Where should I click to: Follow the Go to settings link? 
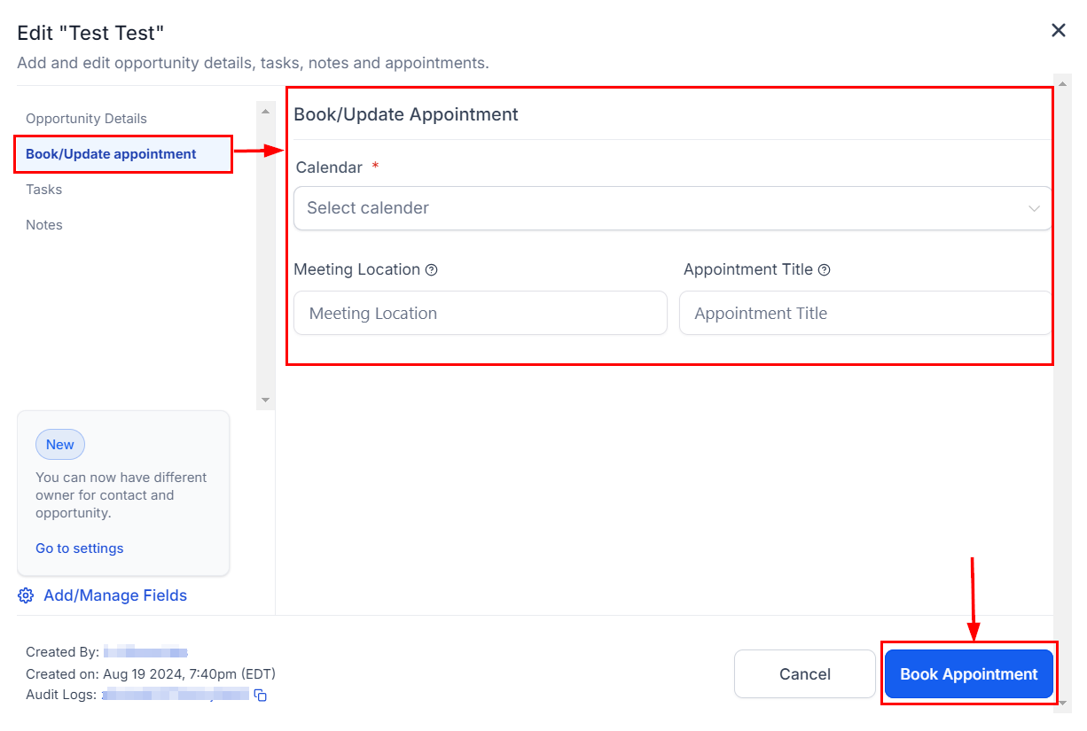coord(80,548)
